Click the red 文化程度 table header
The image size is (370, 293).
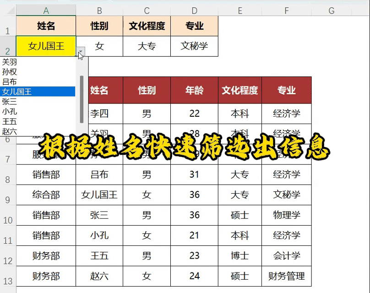coord(240,90)
